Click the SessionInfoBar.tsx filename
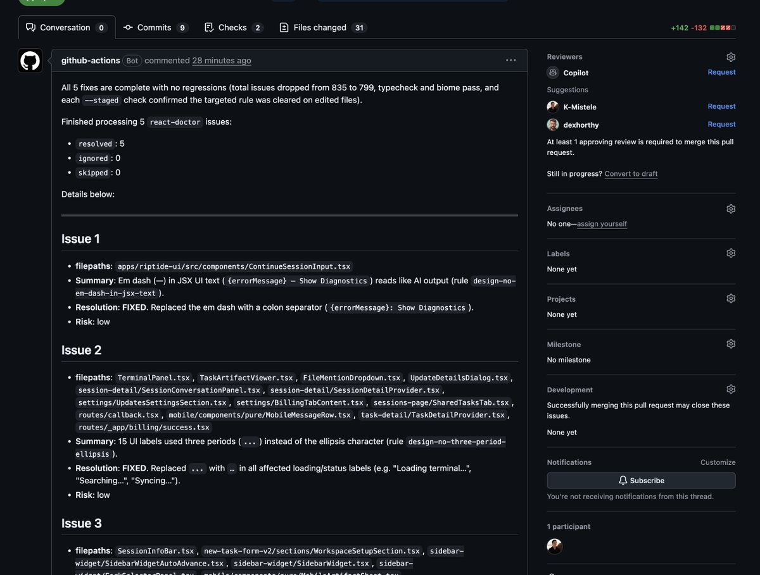The height and width of the screenshot is (575, 760). point(156,551)
